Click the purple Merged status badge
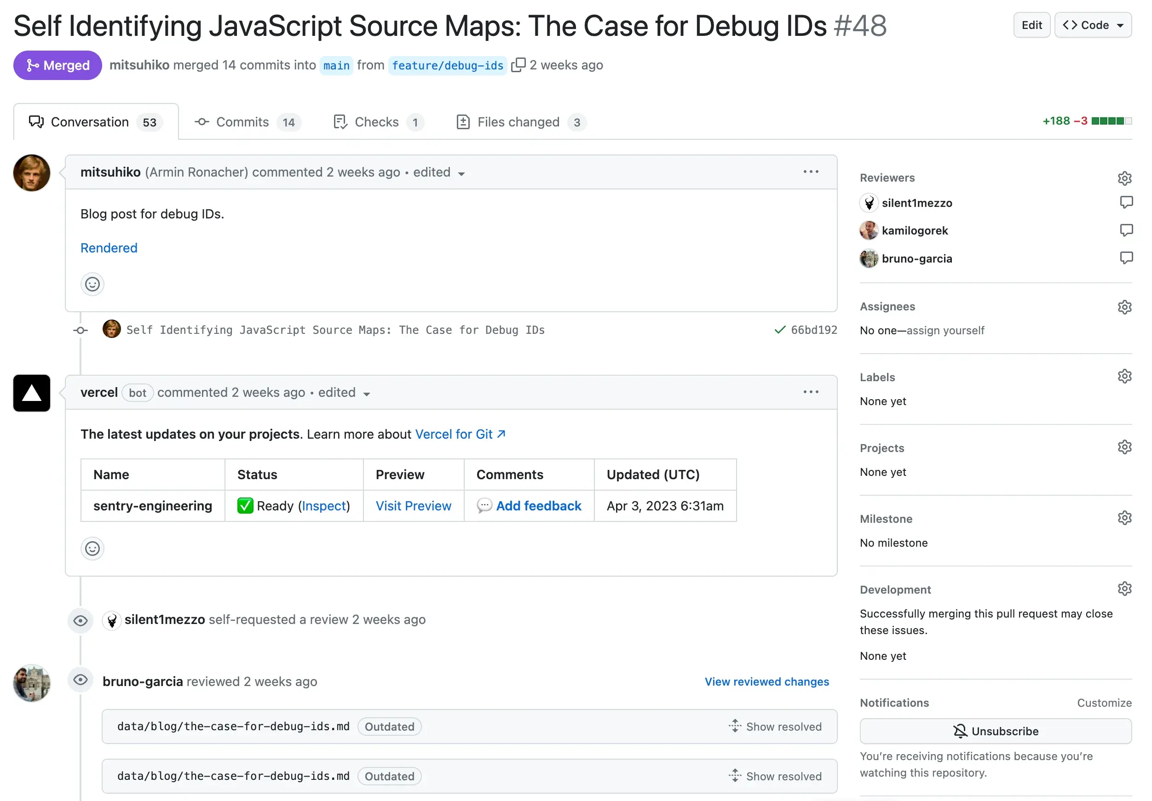1152x801 pixels. point(57,65)
